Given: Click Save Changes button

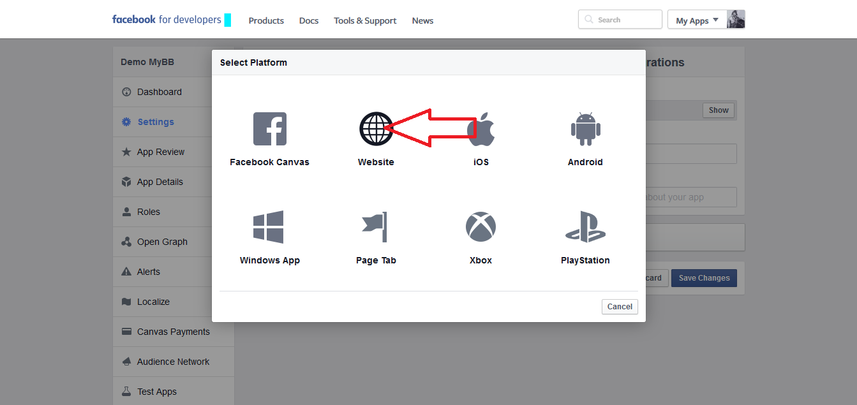Looking at the screenshot, I should tap(704, 278).
